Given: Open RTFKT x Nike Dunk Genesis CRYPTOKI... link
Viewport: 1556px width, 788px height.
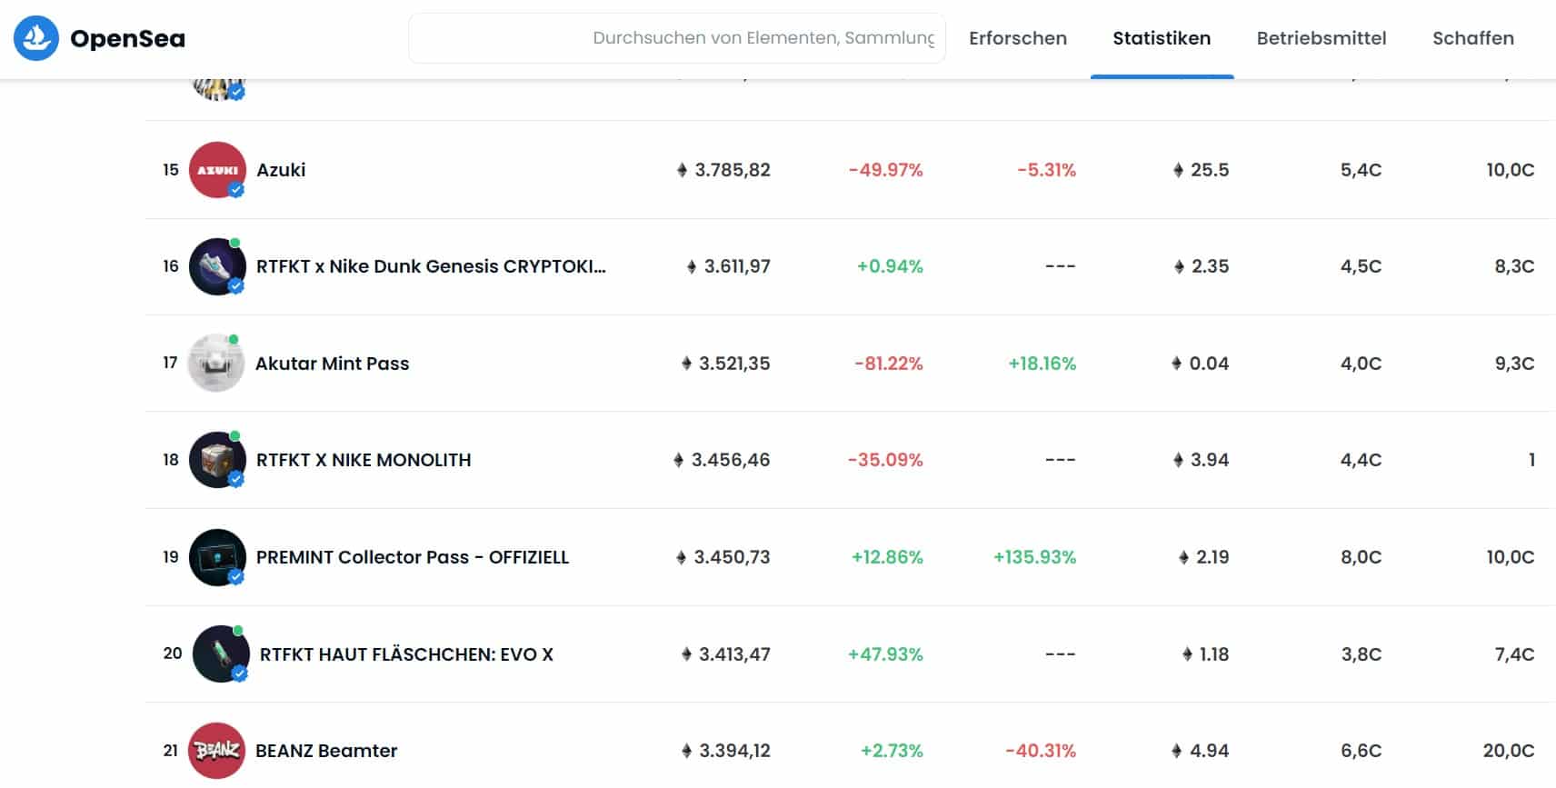Looking at the screenshot, I should 431,266.
